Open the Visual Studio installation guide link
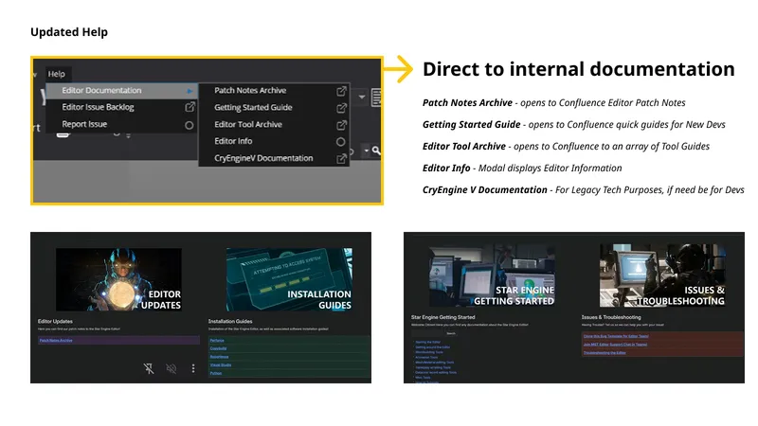The height and width of the screenshot is (426, 758). (221, 365)
